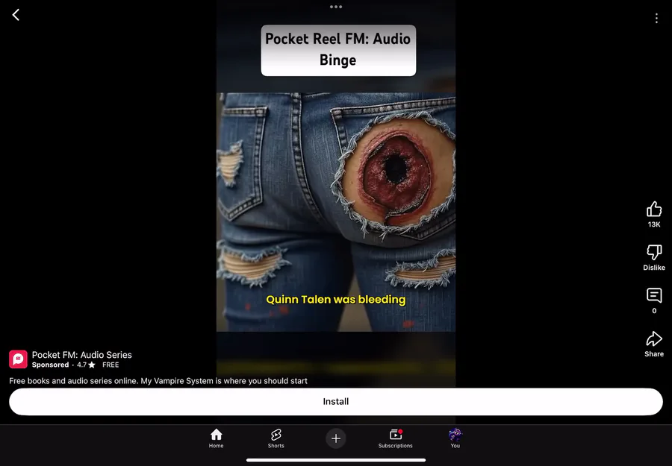Viewport: 672px width, 466px height.
Task: Tap the Sponsored label
Action: pyautogui.click(x=50, y=365)
